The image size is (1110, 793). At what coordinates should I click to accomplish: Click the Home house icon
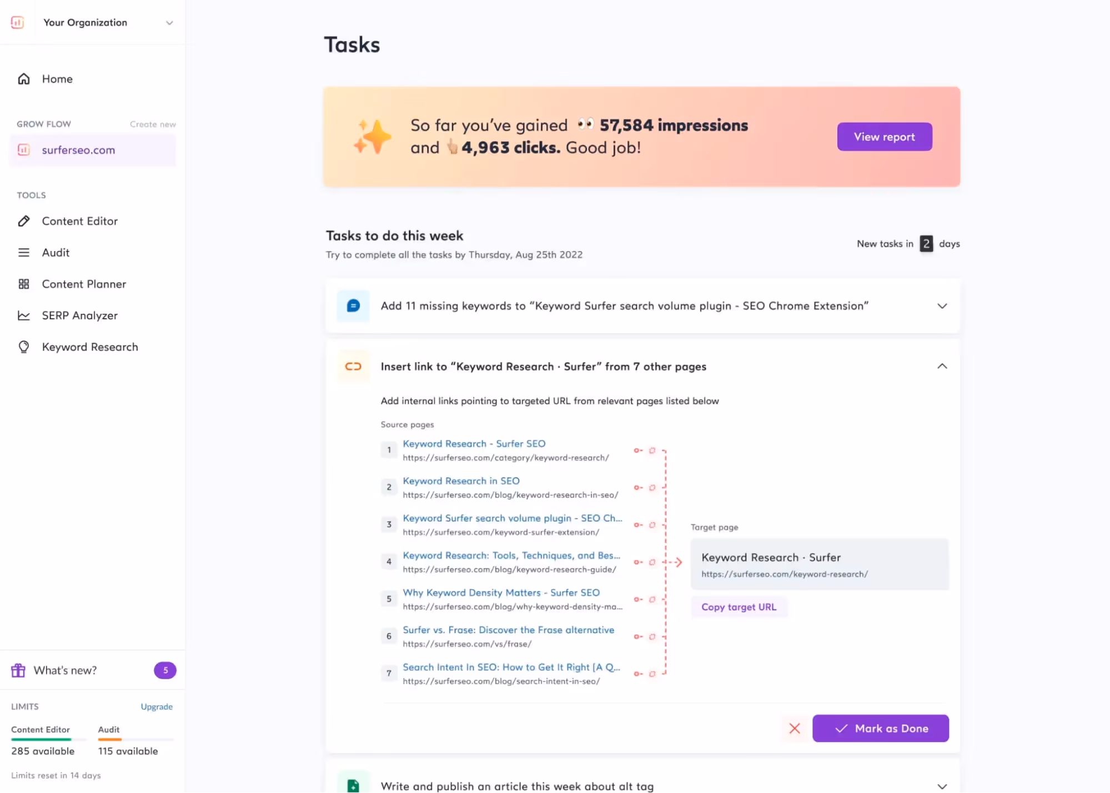coord(24,79)
